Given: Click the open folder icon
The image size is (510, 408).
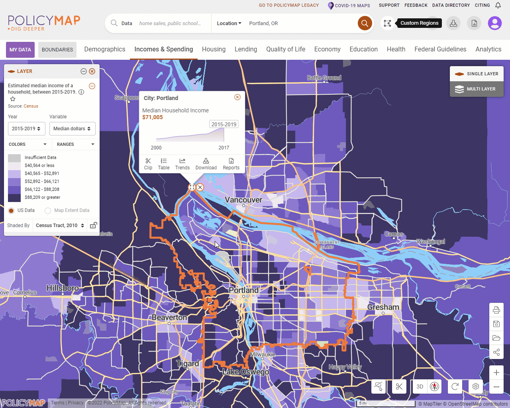Looking at the screenshot, I should (496, 338).
